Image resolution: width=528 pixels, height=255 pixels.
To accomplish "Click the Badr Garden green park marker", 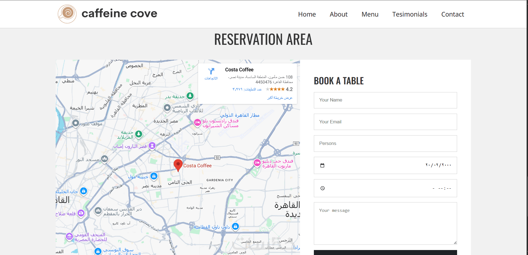I will (x=190, y=96).
